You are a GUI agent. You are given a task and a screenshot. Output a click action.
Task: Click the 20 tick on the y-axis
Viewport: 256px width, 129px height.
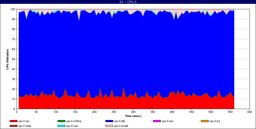coord(14,89)
